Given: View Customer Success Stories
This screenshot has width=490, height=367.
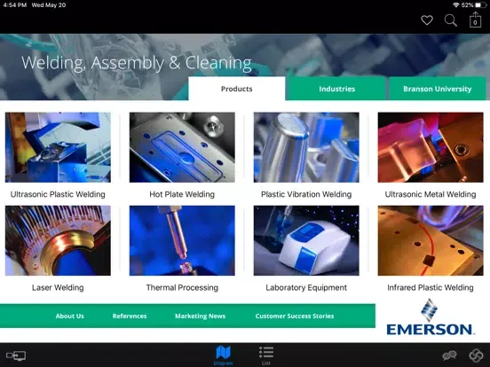Looking at the screenshot, I should 295,316.
